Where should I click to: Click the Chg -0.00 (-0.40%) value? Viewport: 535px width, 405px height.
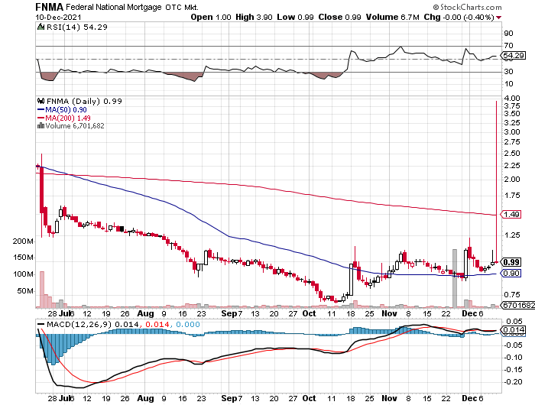click(459, 17)
